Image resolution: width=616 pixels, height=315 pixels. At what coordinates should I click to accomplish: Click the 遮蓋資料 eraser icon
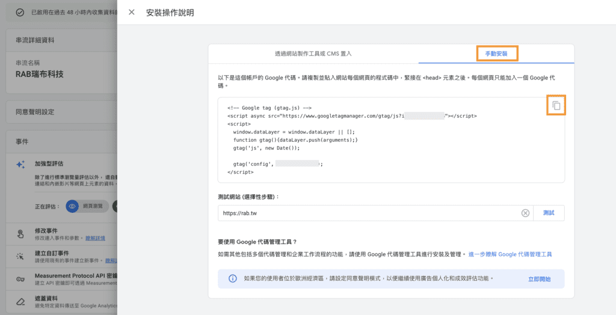(20, 301)
